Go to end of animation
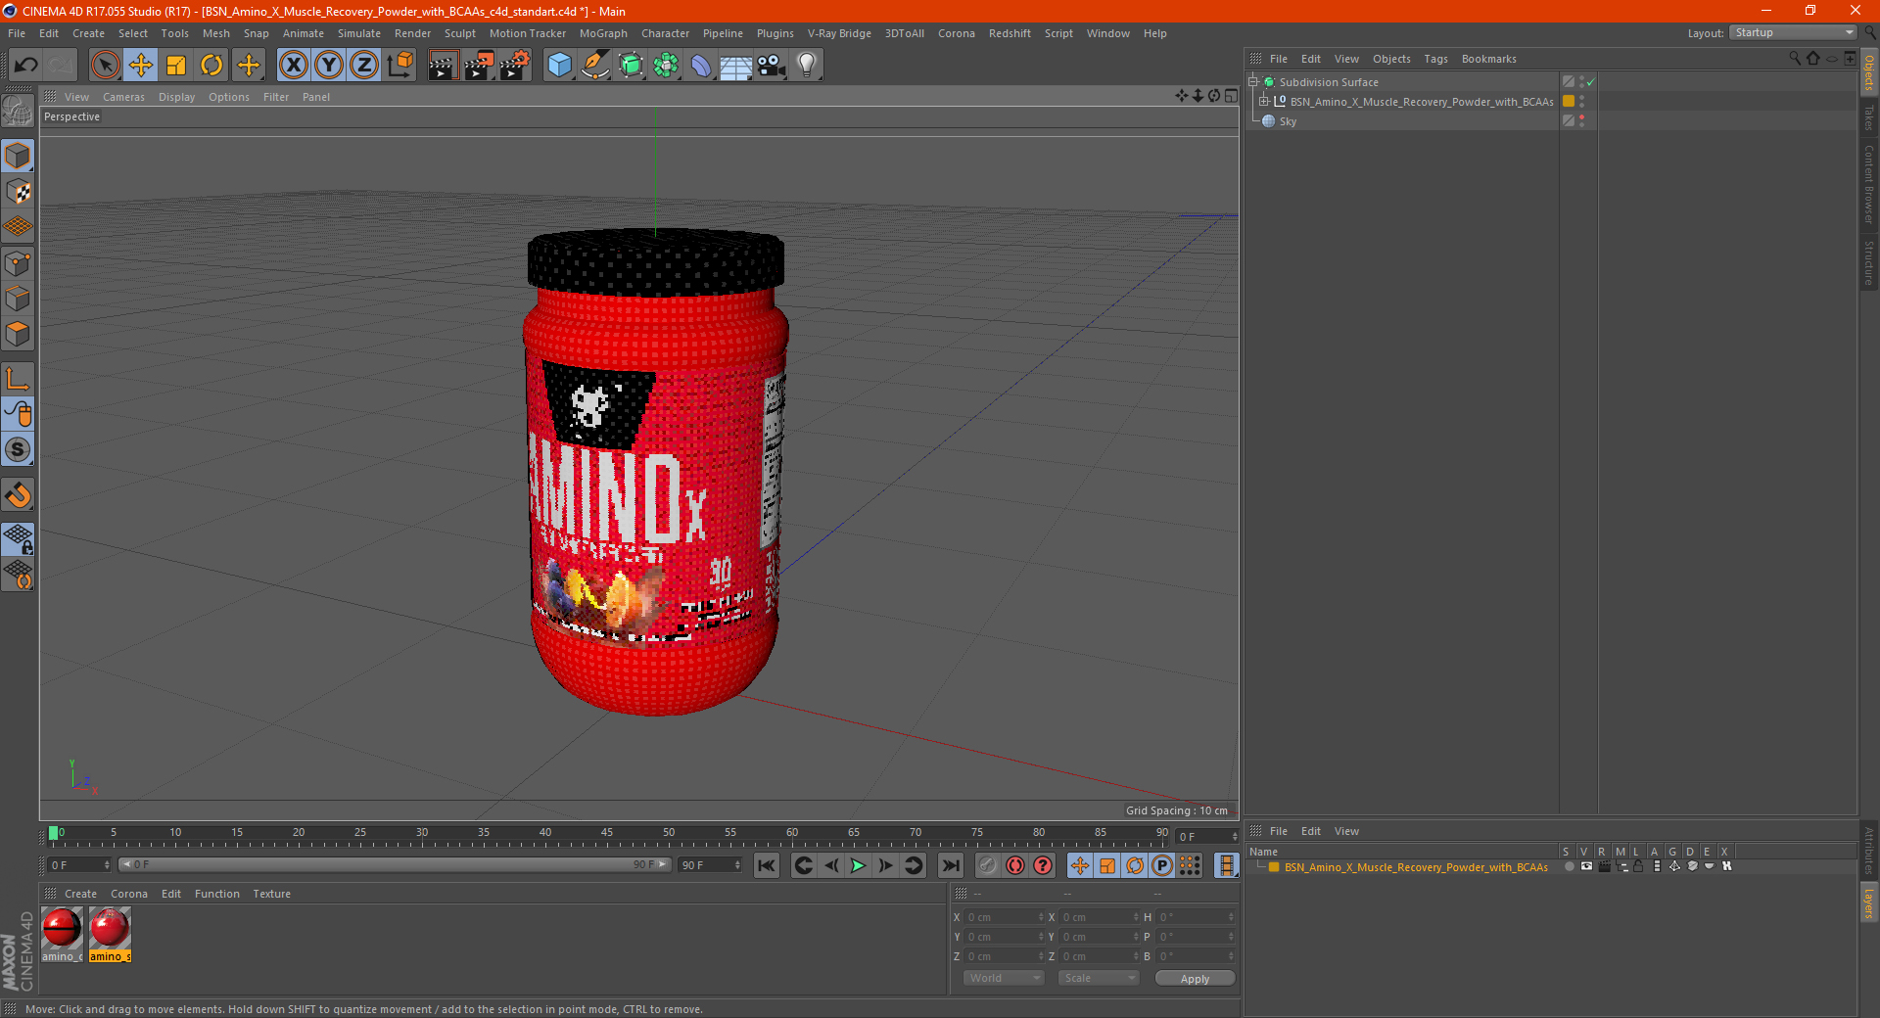The height and width of the screenshot is (1018, 1880). [950, 865]
